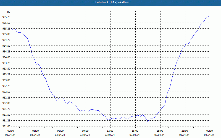Select the 995,75 y-axis label
221x138 pixels.
[x=6, y=17]
